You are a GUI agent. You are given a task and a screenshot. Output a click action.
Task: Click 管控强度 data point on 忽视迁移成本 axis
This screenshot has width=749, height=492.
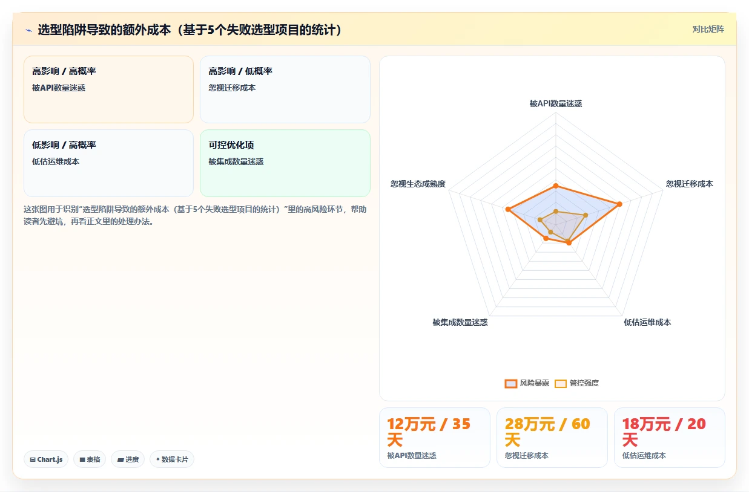tap(586, 215)
